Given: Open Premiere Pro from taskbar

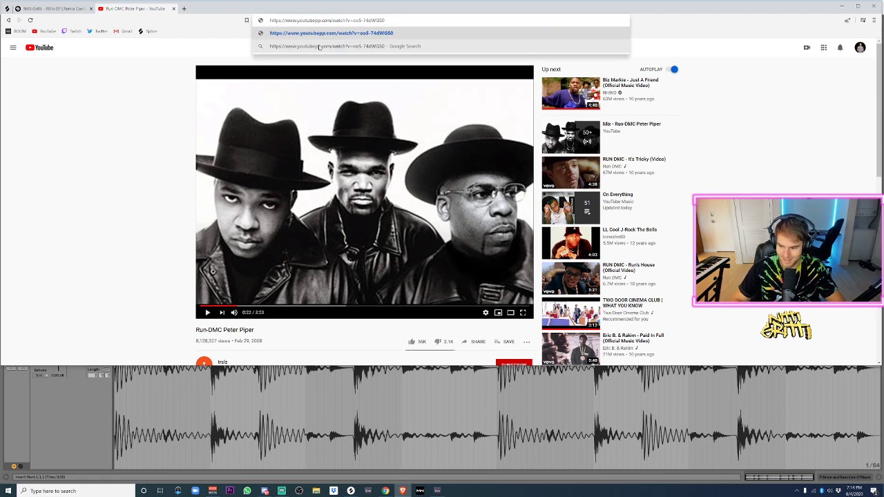Looking at the screenshot, I should click(230, 491).
